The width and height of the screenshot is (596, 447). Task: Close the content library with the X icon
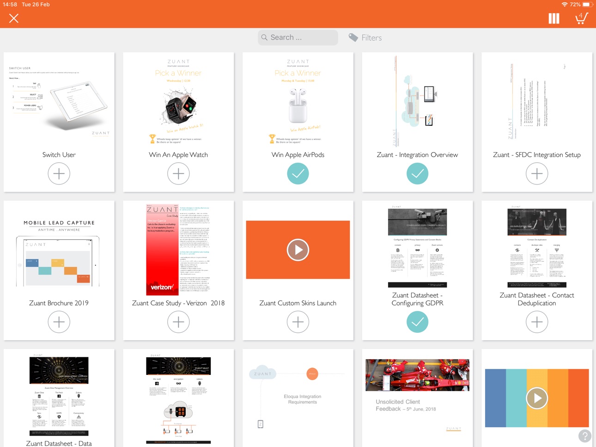coord(14,18)
